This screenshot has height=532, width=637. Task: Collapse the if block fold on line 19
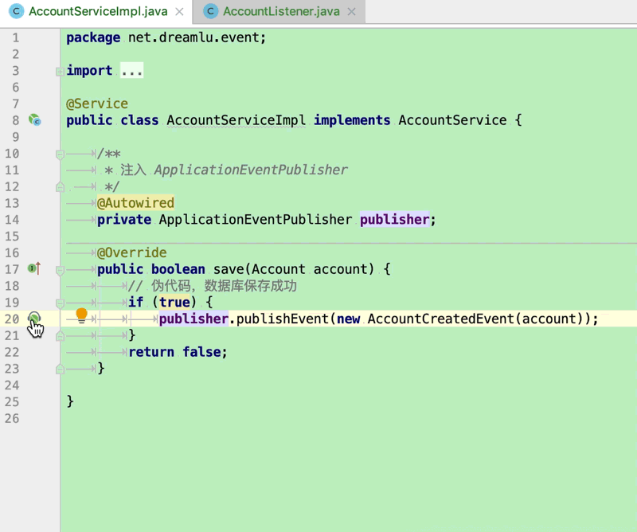(x=60, y=303)
